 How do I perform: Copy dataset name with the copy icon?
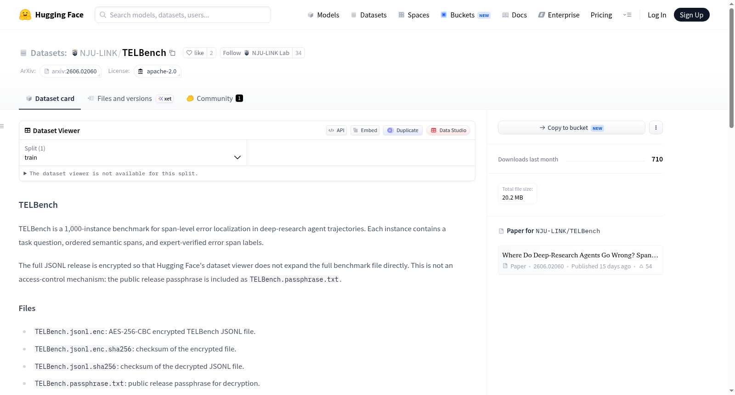pos(172,53)
